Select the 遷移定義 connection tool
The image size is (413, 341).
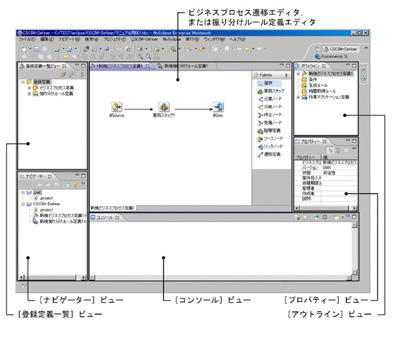pyautogui.click(x=269, y=154)
